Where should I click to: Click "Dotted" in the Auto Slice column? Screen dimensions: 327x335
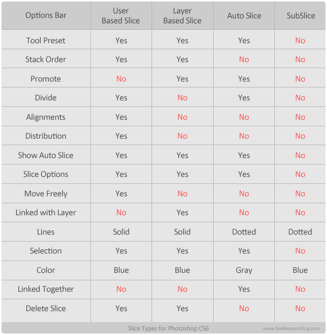(x=244, y=232)
